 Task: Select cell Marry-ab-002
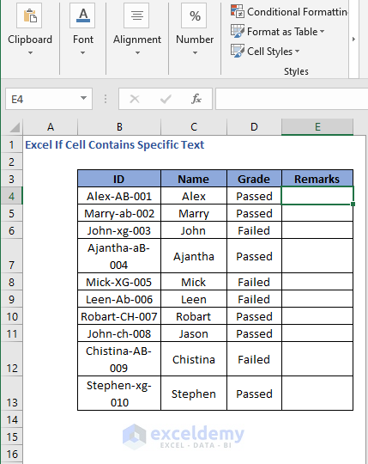(119, 213)
